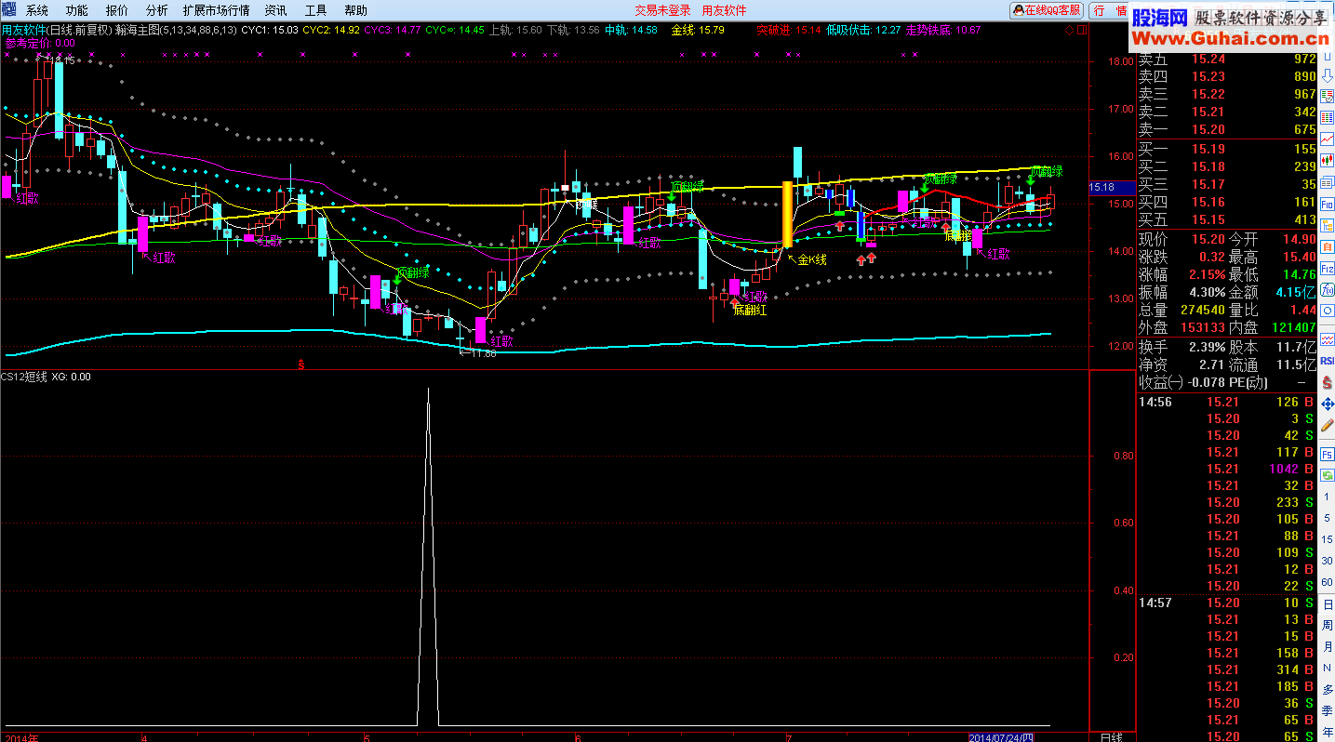Open the 扩展市场行情 menu
This screenshot has width=1335, height=742.
pos(217,10)
